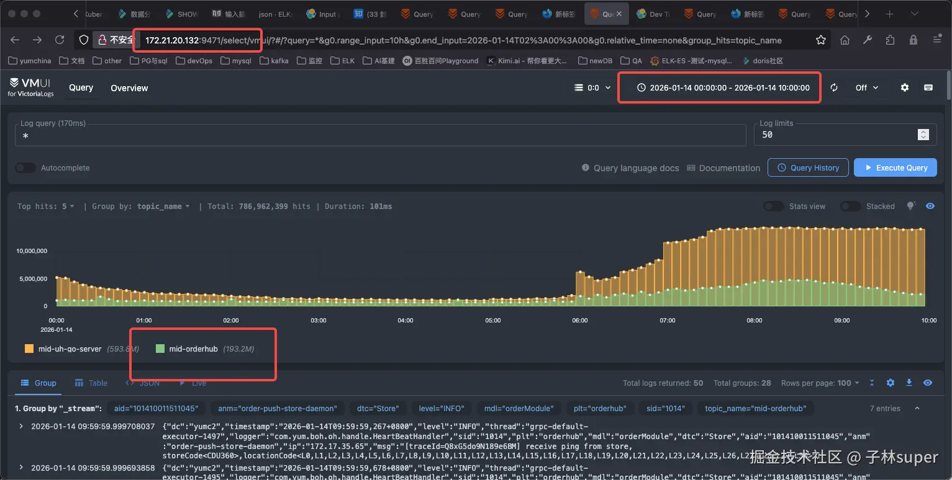952x480 pixels.
Task: Switch to the Table view tab
Action: [91, 383]
